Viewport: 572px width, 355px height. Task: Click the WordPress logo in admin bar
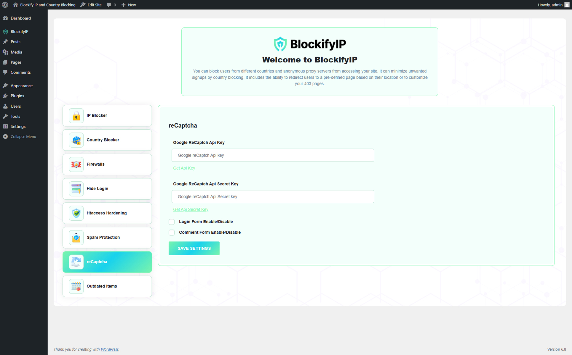pyautogui.click(x=5, y=5)
